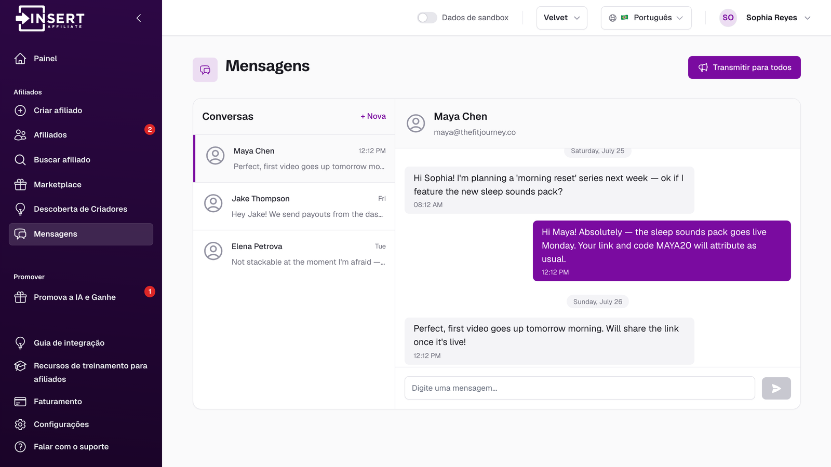831x467 pixels.
Task: Click the Sophia Reyes user name
Action: point(771,18)
